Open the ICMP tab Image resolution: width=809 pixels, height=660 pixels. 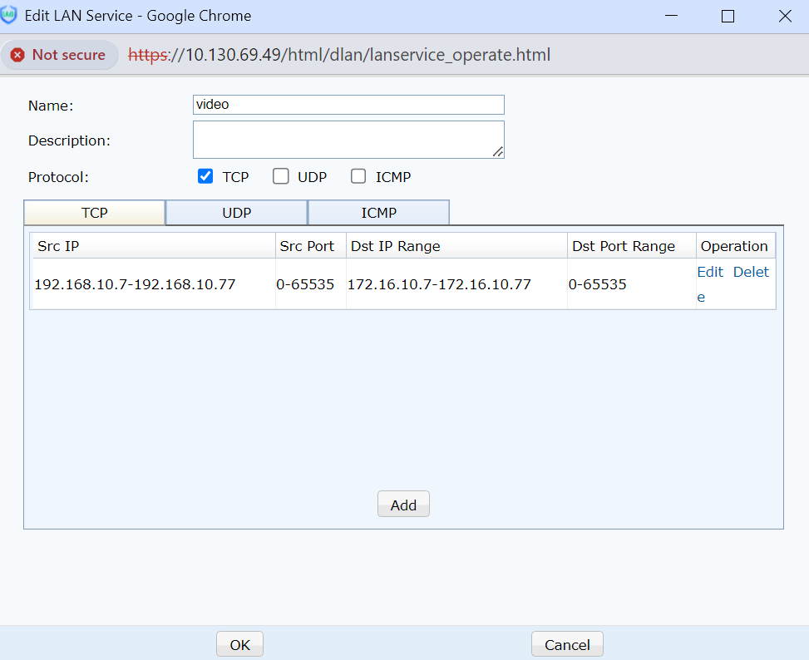click(x=378, y=213)
